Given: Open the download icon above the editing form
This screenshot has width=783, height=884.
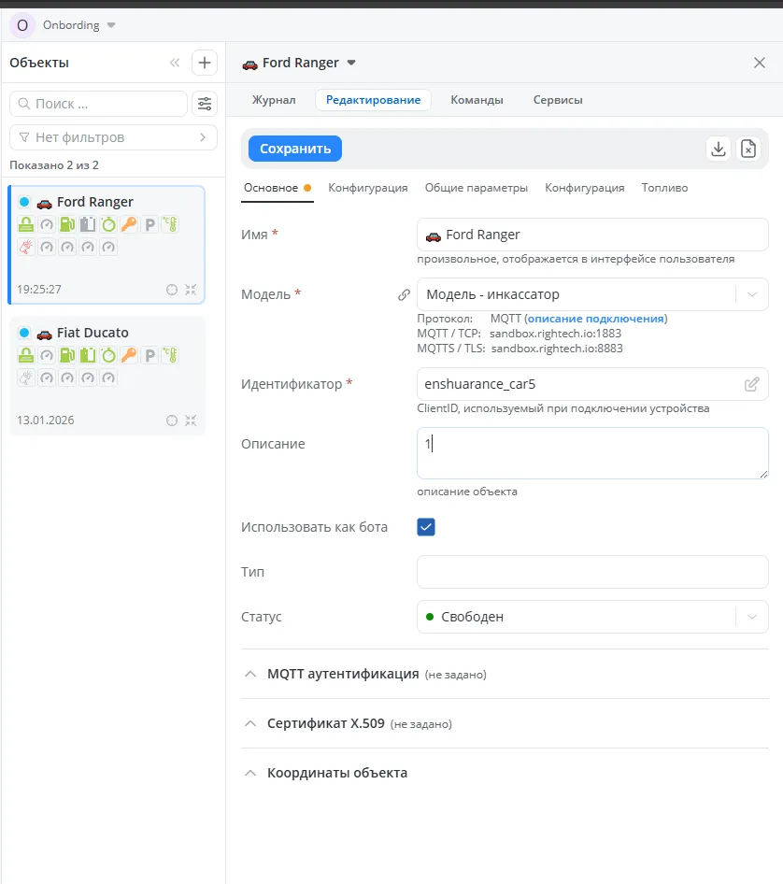Looking at the screenshot, I should 719,148.
